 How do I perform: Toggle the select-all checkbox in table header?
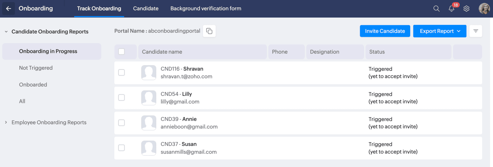pos(121,52)
